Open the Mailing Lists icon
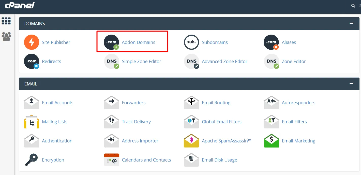This screenshot has width=361, height=175. coord(32,122)
